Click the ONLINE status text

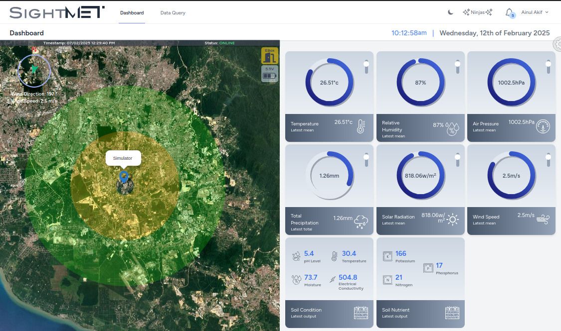pos(227,43)
